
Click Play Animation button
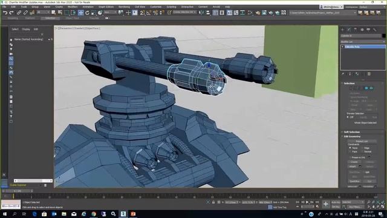pyautogui.click(x=307, y=202)
